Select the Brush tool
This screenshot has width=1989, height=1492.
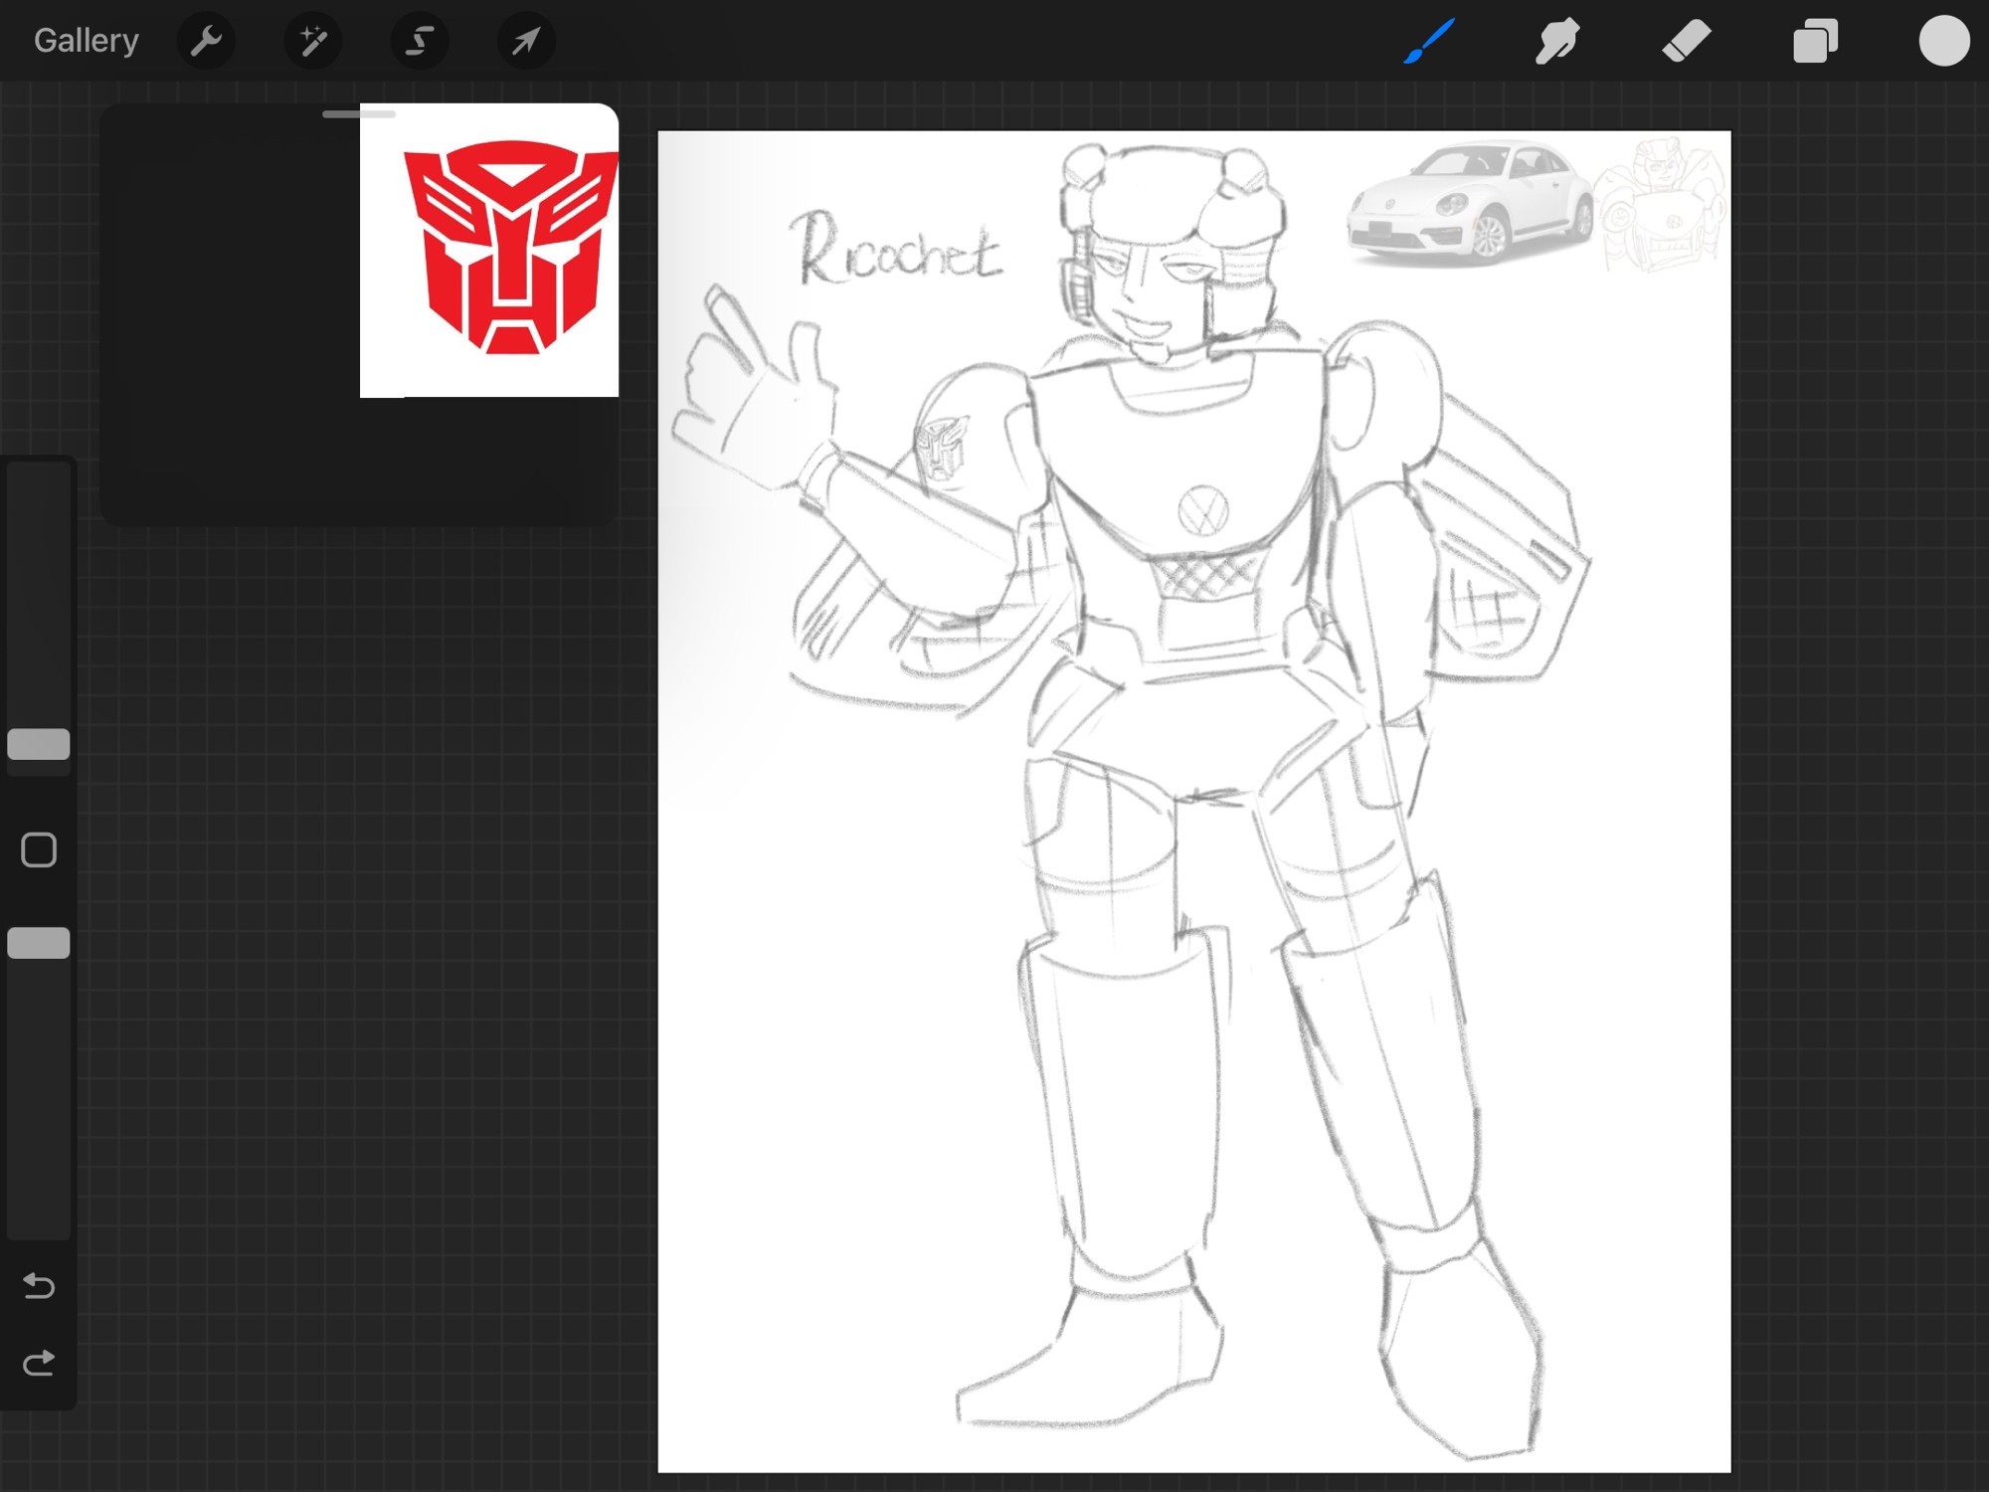pos(1429,41)
